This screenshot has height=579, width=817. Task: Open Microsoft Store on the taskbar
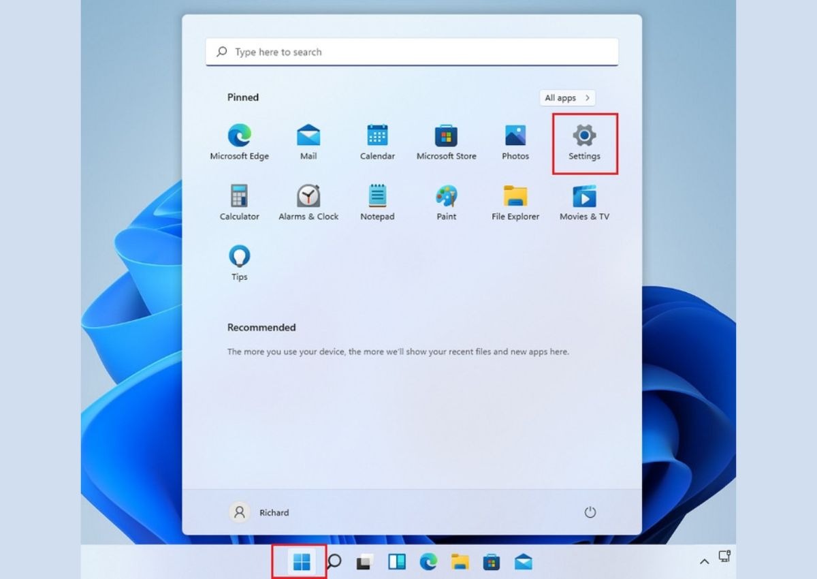[x=492, y=562]
